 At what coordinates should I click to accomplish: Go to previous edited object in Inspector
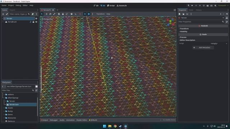click(x=220, y=14)
